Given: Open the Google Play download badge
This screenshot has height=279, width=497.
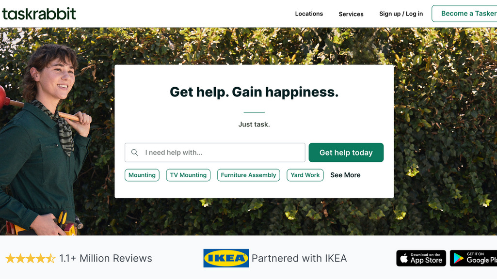Looking at the screenshot, I should 474,258.
